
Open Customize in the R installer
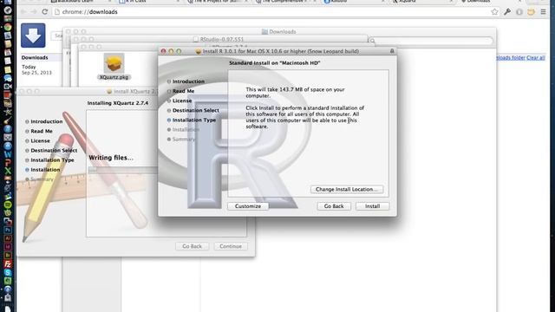coord(248,206)
